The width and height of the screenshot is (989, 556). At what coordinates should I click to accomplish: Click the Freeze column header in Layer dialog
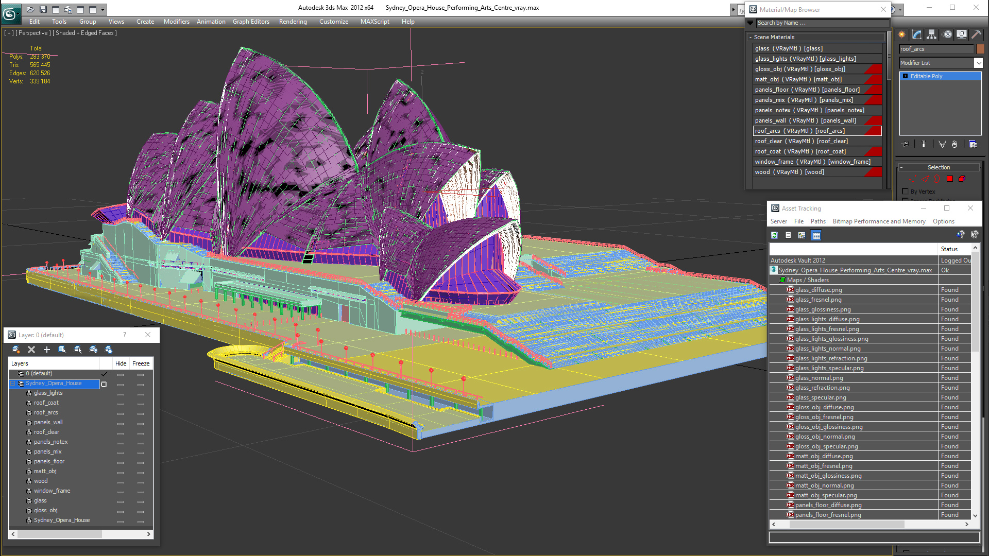click(x=141, y=363)
